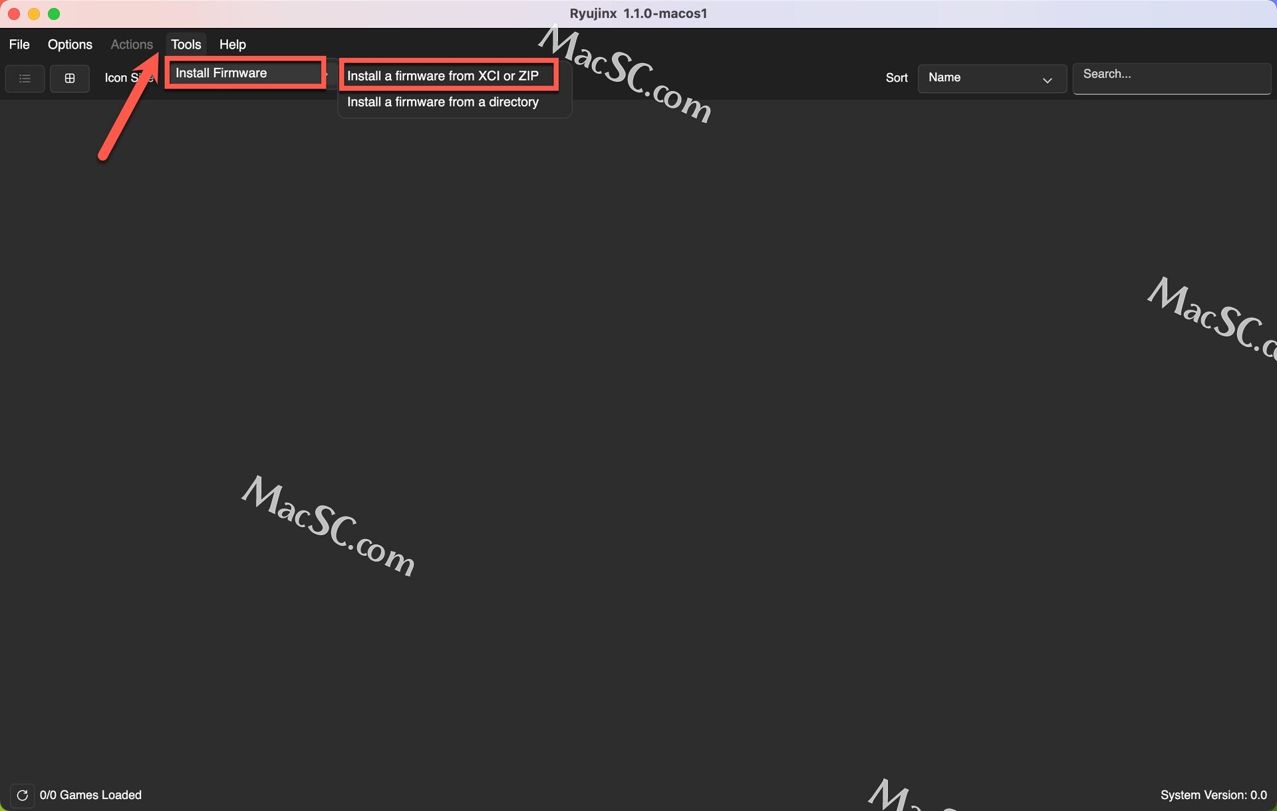1277x811 pixels.
Task: Click the Sort label
Action: pos(897,78)
